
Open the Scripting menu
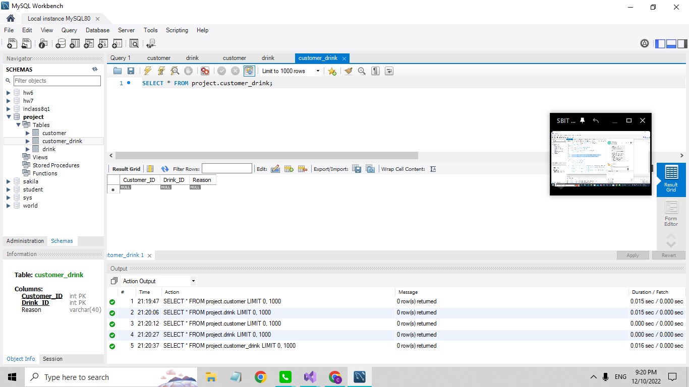tap(177, 30)
